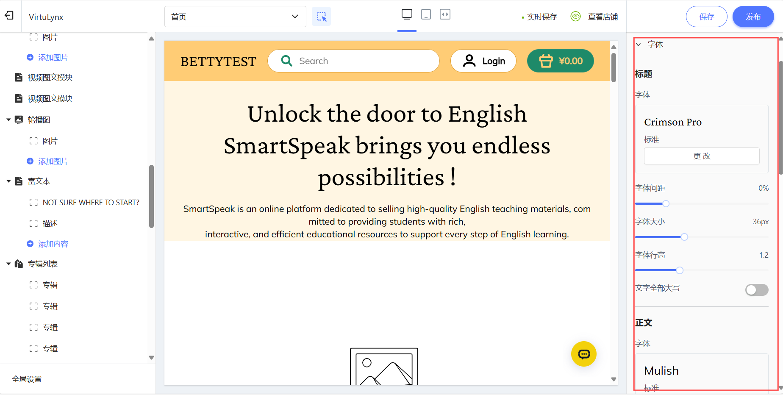Click the 轮播图 picture icon
Screen dimensions: 783x395
19,120
